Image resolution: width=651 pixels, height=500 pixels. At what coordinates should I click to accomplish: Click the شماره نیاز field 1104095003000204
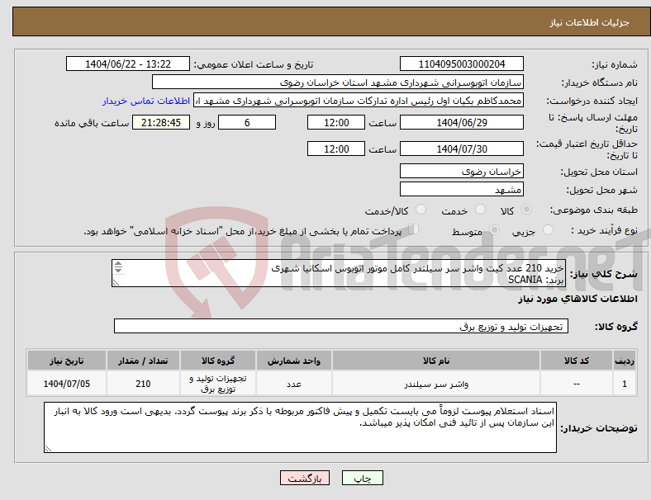coord(461,64)
